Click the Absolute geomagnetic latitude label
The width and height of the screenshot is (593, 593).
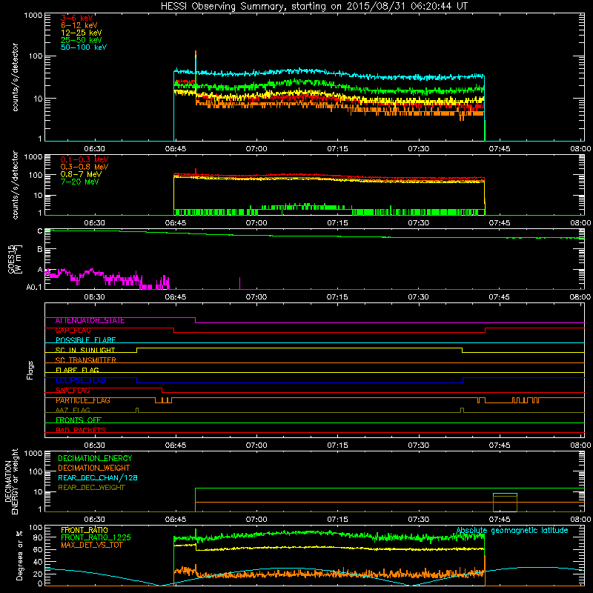point(512,531)
